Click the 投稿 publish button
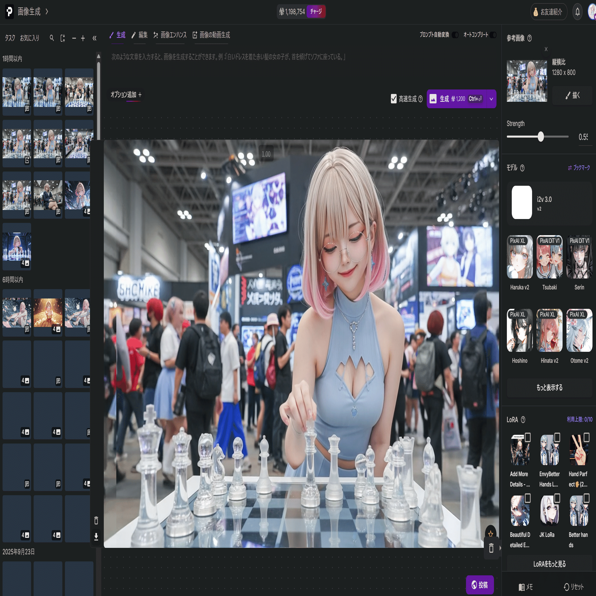Viewport: 596px width, 596px height. (481, 584)
